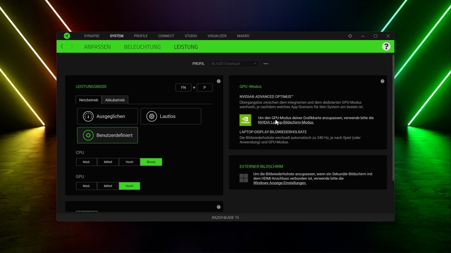Click the Farbprofil panel info icon

click(218, 207)
